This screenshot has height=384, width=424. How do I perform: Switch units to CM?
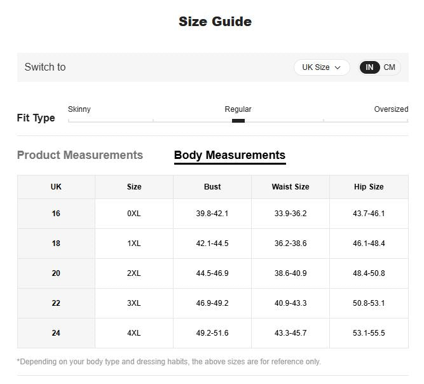(x=389, y=67)
